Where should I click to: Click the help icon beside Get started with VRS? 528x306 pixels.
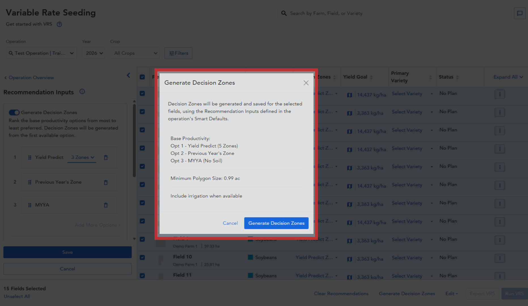coord(59,24)
